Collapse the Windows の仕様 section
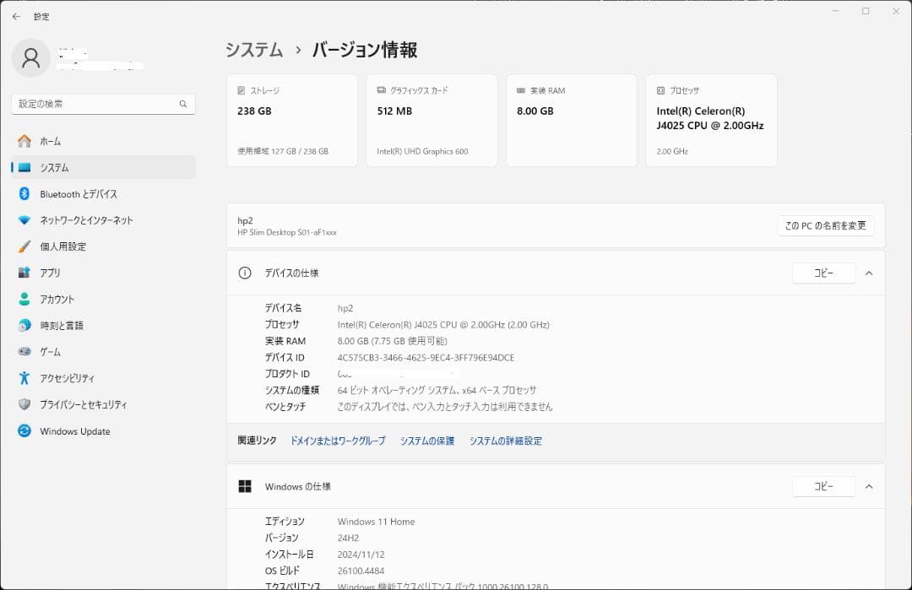Image resolution: width=912 pixels, height=590 pixels. (869, 486)
